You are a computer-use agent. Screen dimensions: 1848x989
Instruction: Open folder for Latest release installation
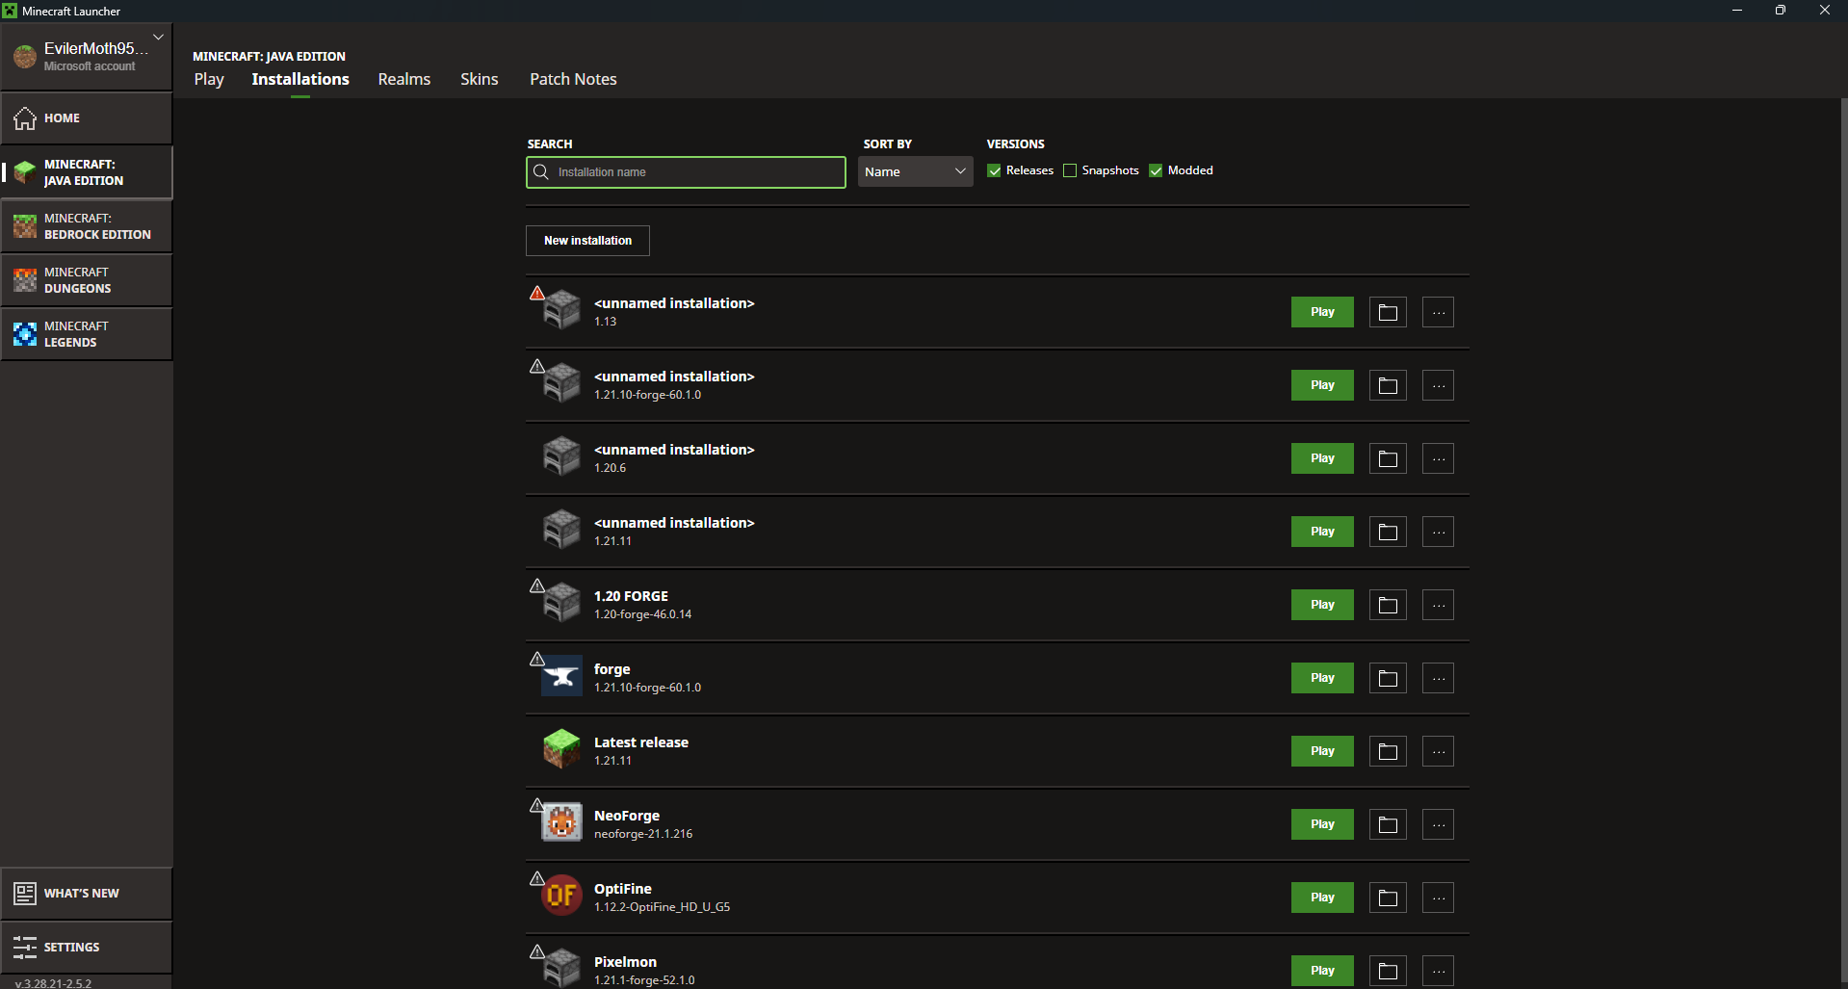1387,751
